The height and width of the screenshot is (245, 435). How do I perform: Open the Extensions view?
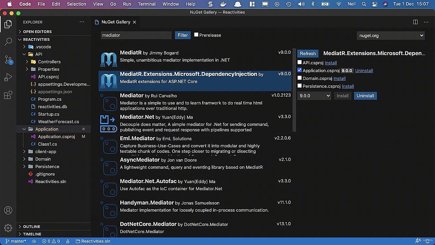pos(8,96)
